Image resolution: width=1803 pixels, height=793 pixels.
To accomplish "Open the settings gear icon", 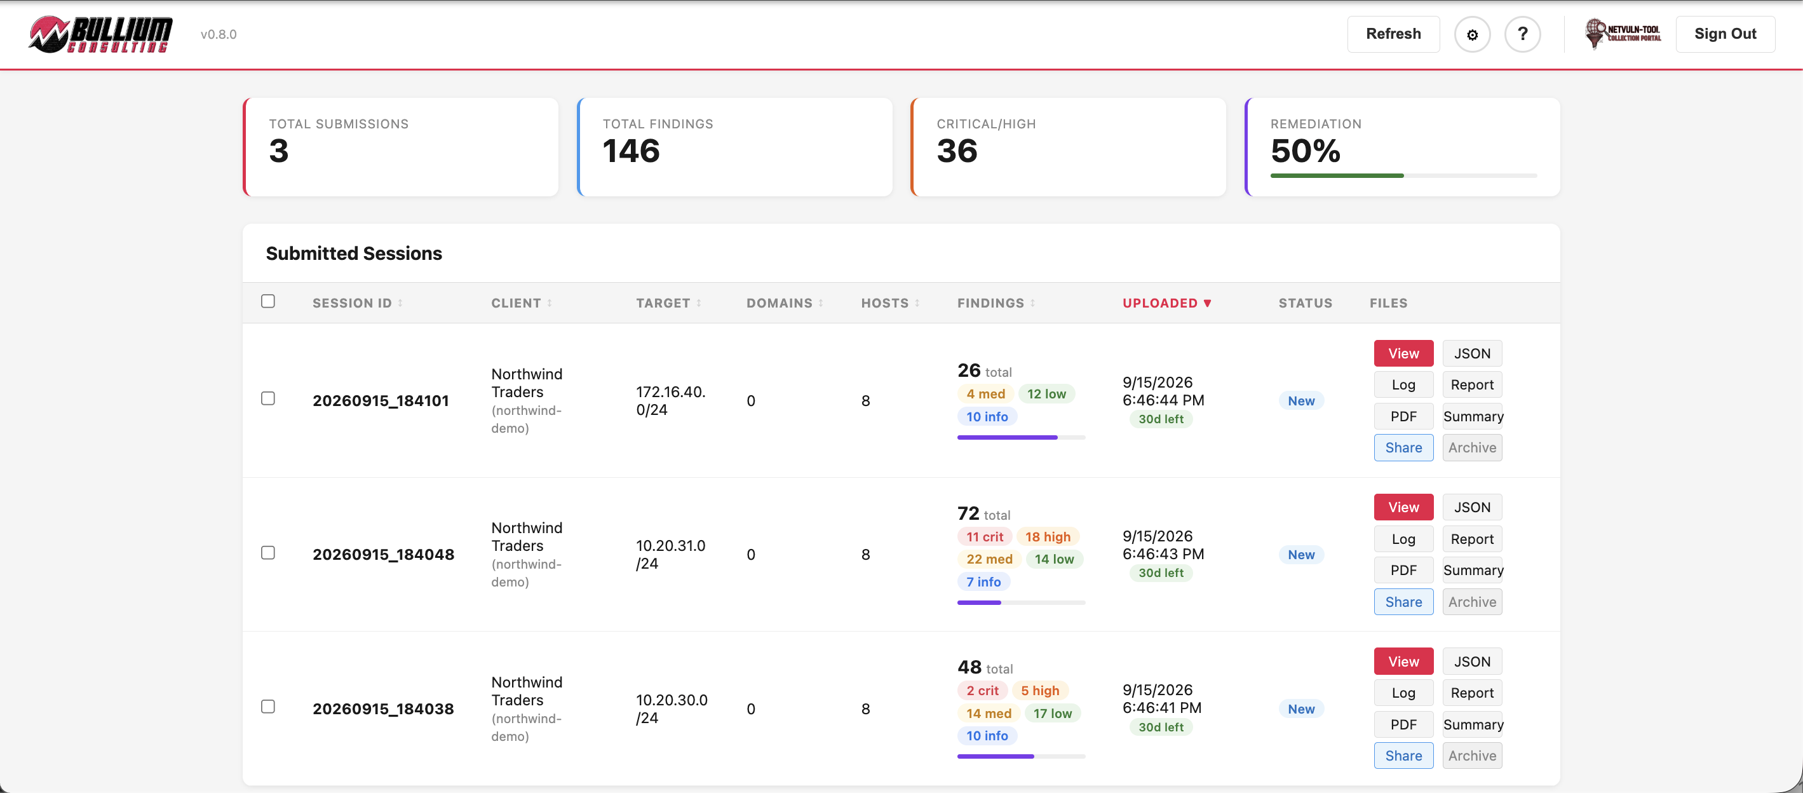I will [x=1472, y=34].
